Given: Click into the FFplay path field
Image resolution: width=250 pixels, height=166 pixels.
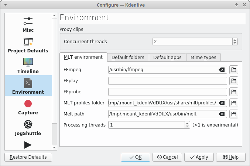Looking at the screenshot, I should 167,81.
